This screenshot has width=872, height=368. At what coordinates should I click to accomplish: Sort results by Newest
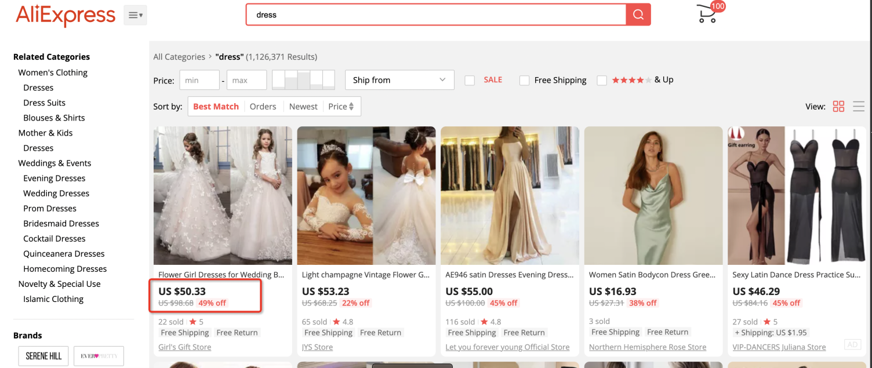click(x=303, y=107)
